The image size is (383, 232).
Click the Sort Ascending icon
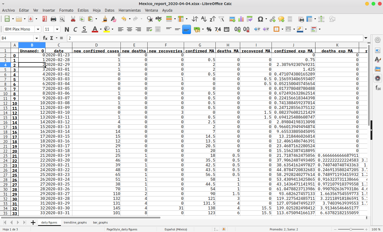204,19
